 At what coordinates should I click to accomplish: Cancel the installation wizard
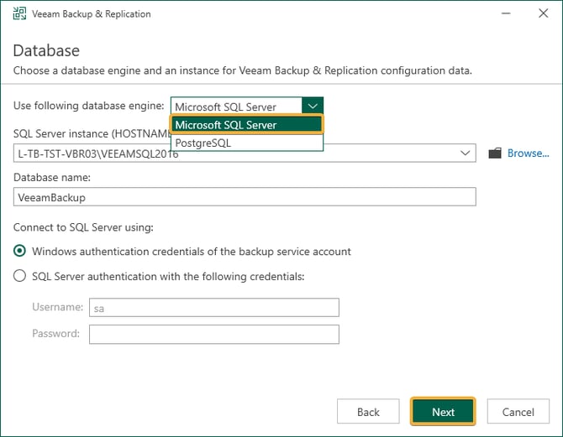tap(518, 412)
